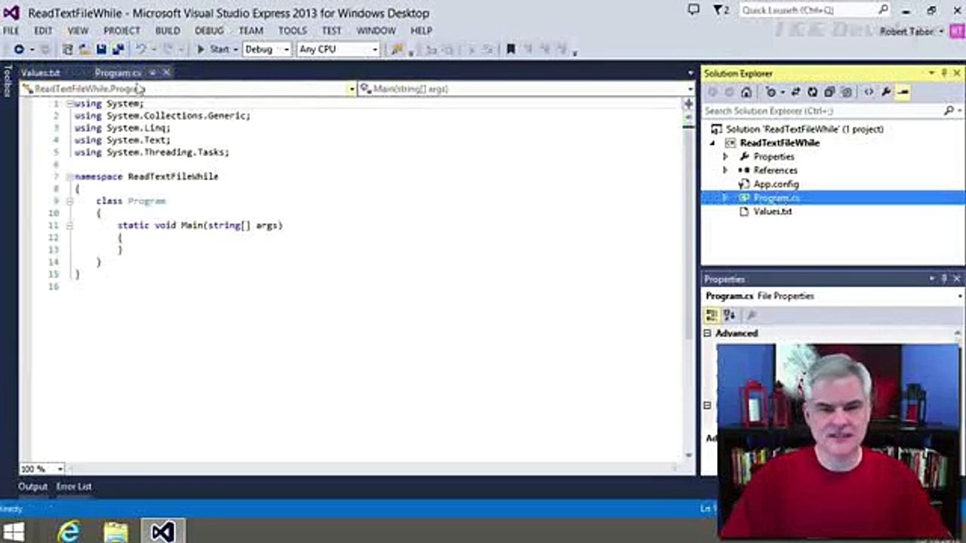This screenshot has height=543, width=966.
Task: Toggle a bookmark using the toolbar bookmark icon
Action: tap(511, 49)
